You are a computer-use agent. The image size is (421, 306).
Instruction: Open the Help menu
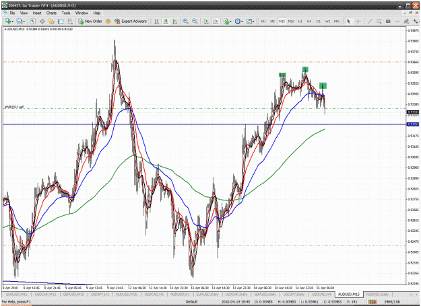coord(97,13)
